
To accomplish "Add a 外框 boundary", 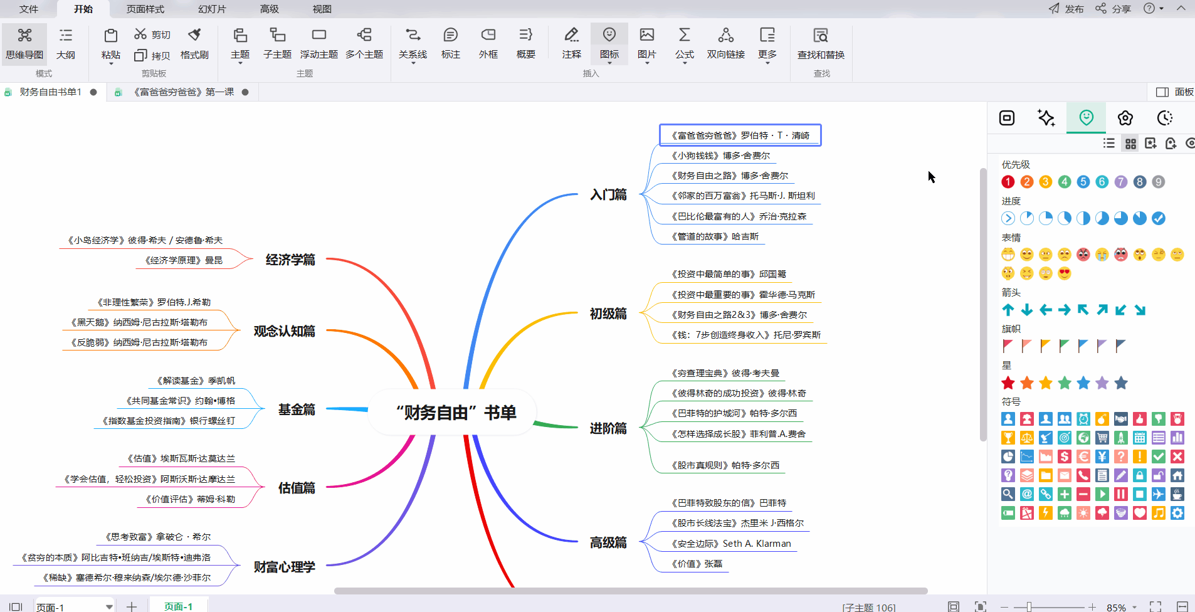I will pos(488,44).
